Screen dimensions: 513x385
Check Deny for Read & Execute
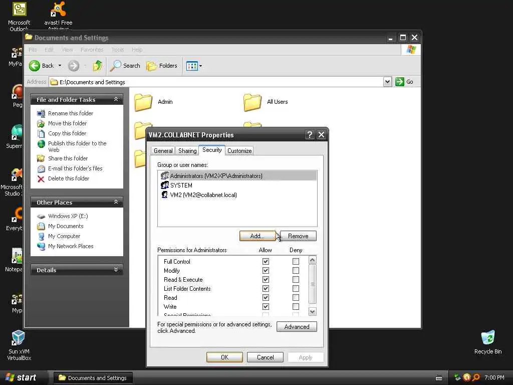point(296,280)
